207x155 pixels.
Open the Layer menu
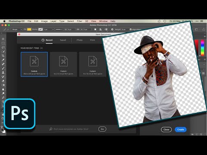click(x=53, y=21)
